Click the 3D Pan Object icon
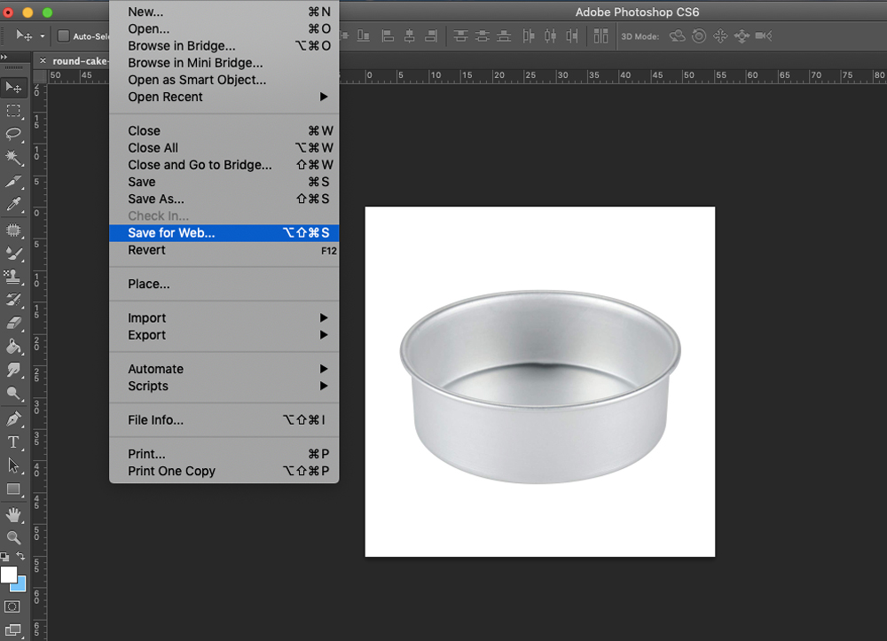887x641 pixels. tap(720, 36)
